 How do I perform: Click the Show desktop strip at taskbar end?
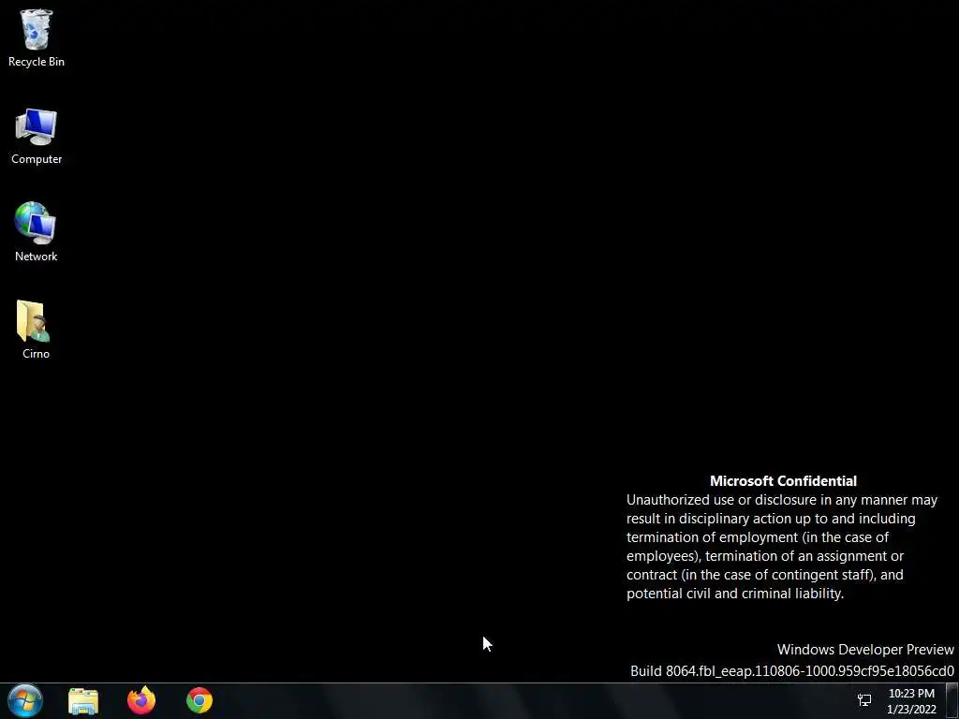[x=952, y=701]
